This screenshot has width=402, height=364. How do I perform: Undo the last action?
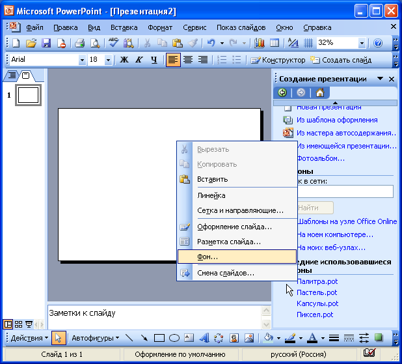[x=211, y=43]
